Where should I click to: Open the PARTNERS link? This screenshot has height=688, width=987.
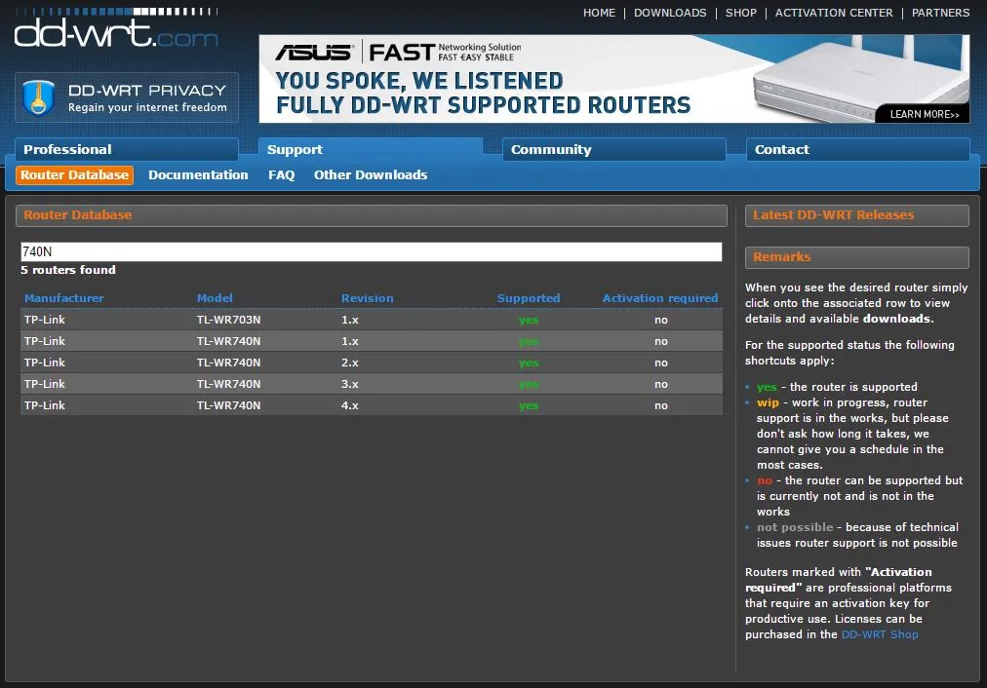(x=940, y=13)
